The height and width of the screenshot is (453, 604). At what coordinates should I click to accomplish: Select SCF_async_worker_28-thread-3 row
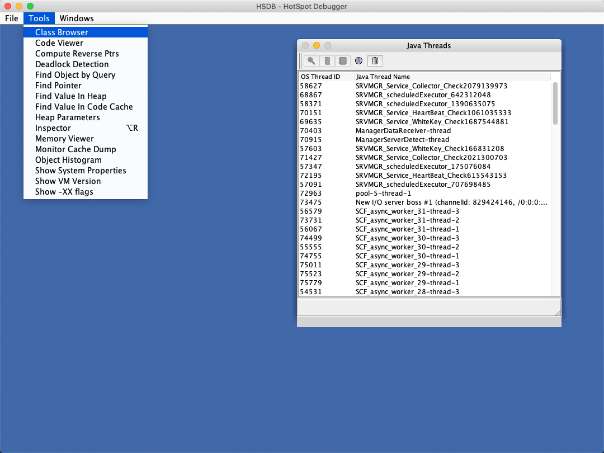pyautogui.click(x=425, y=292)
